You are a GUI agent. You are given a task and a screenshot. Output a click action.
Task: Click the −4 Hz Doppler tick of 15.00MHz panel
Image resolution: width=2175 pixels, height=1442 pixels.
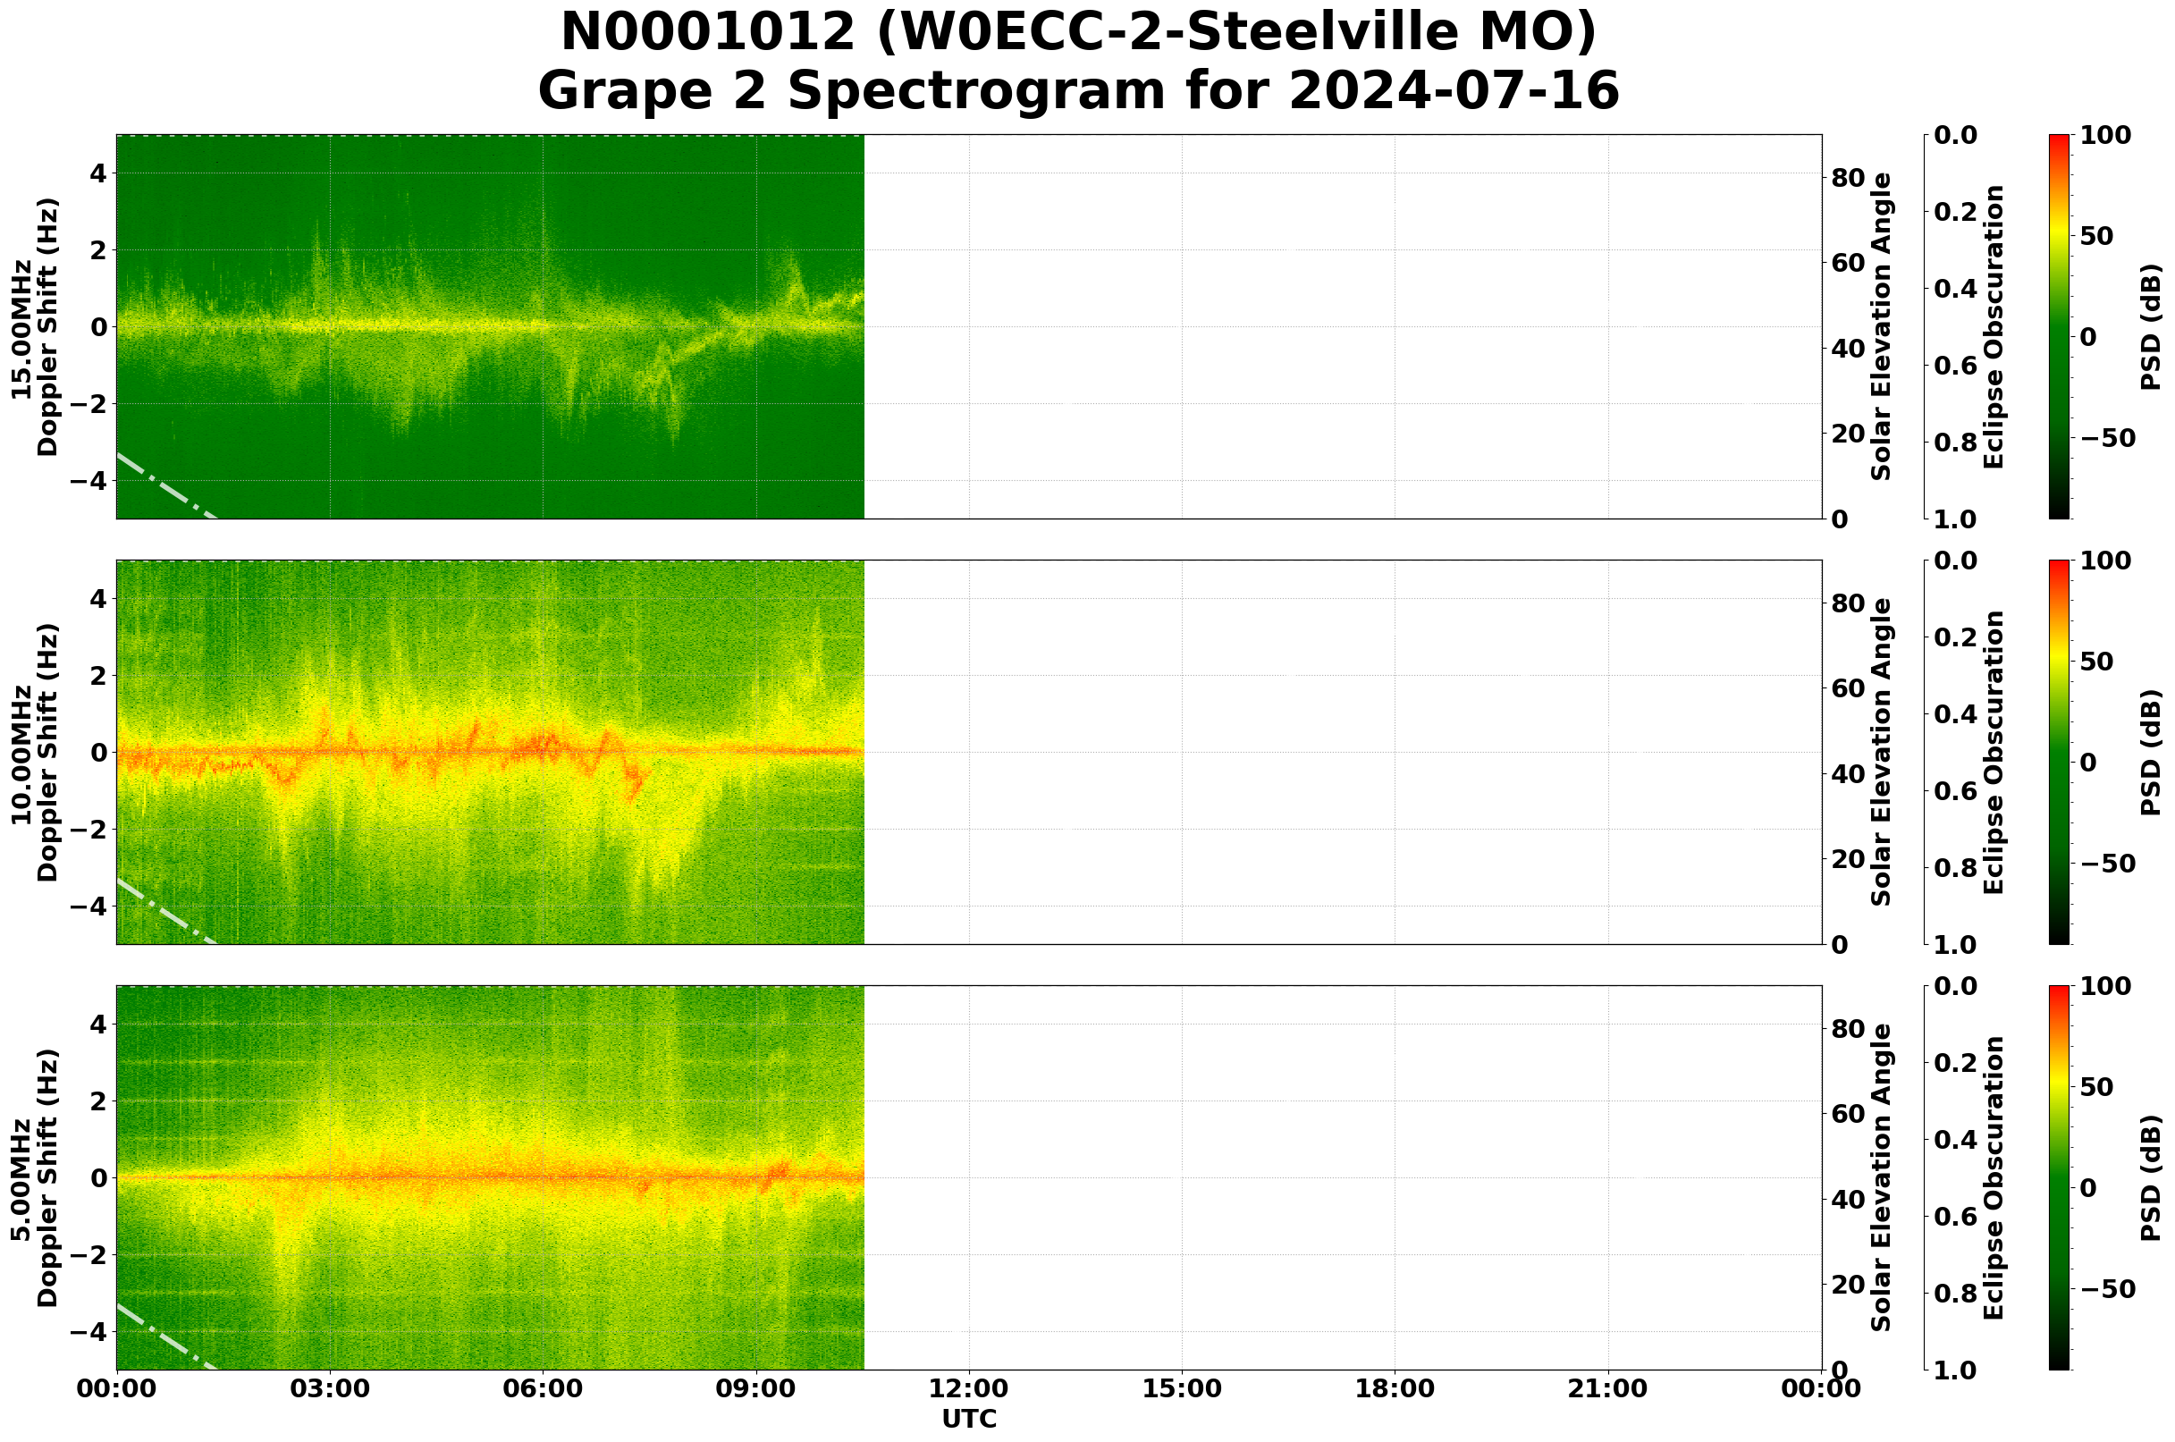tap(89, 481)
